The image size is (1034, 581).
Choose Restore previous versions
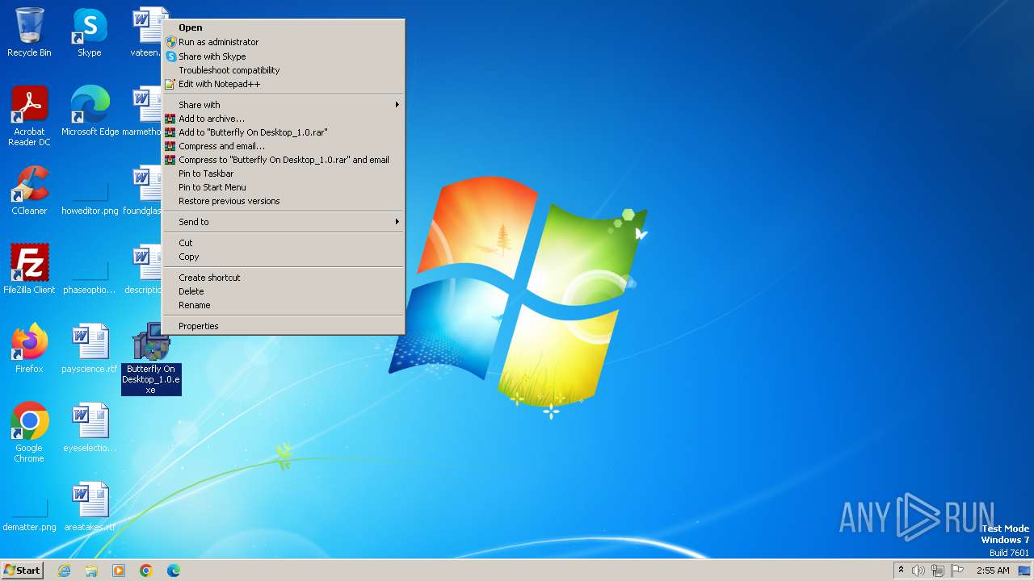[284, 201]
